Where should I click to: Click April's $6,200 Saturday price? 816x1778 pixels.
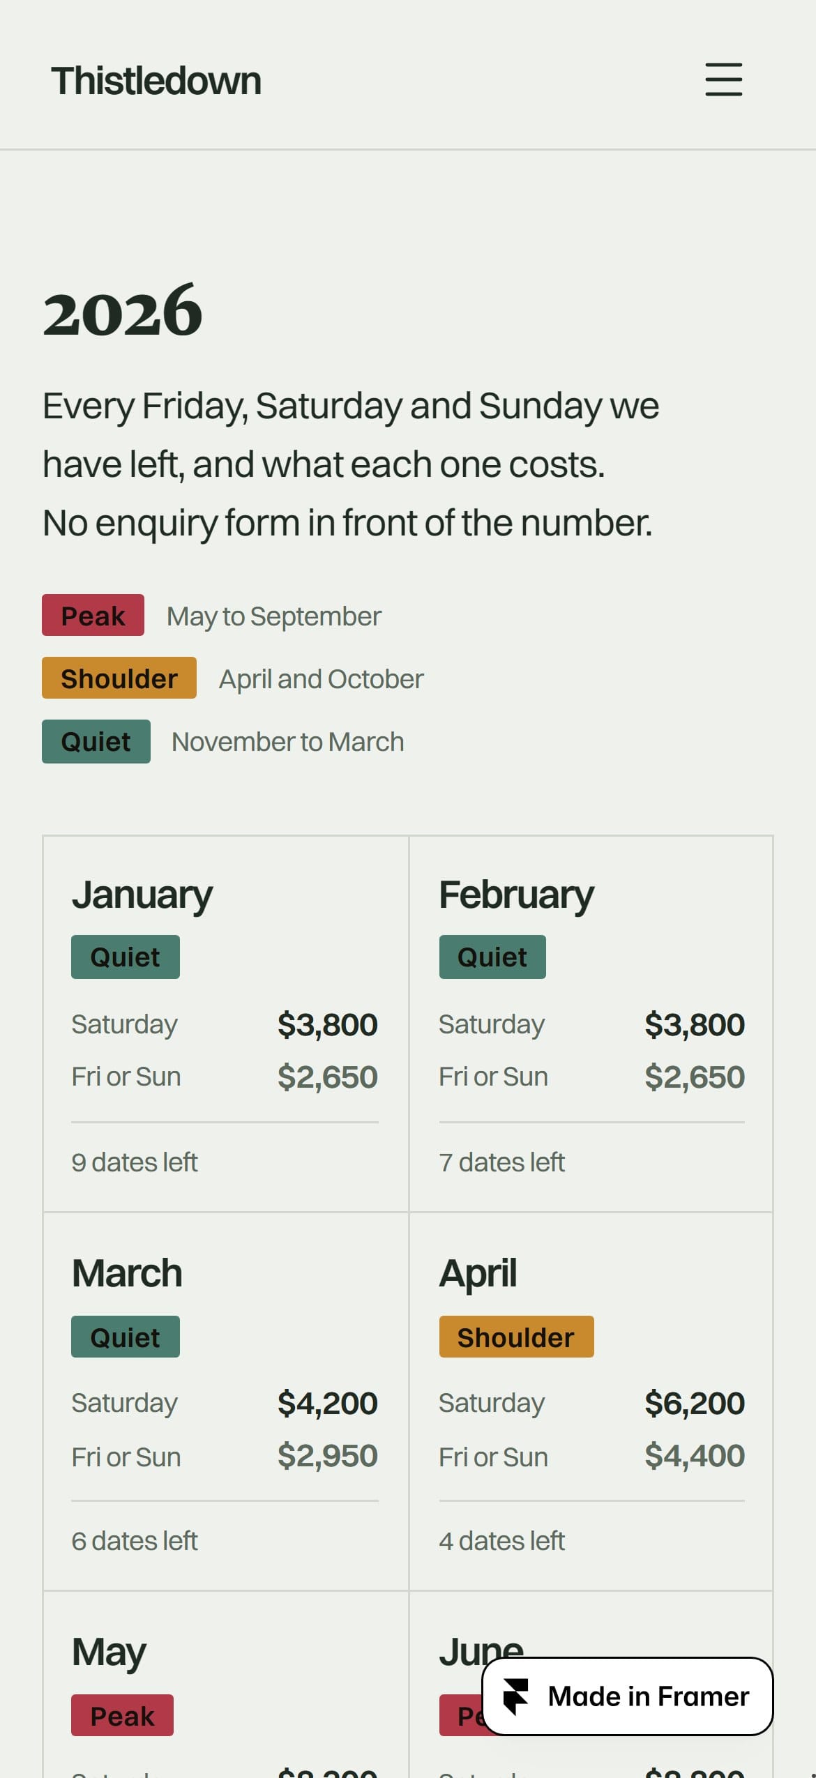pos(695,1403)
